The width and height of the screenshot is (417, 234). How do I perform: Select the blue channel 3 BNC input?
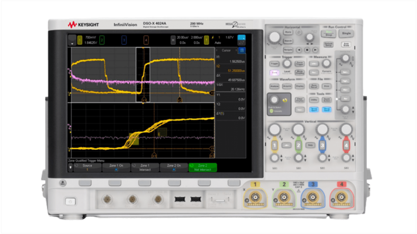click(x=312, y=197)
